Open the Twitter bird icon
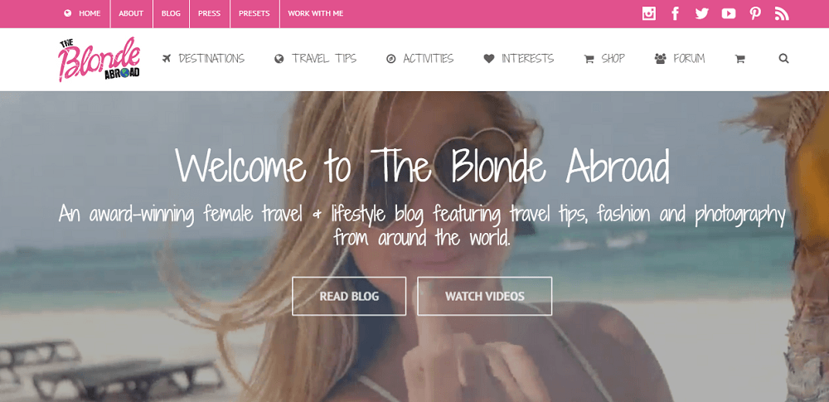The image size is (829, 402). point(701,14)
